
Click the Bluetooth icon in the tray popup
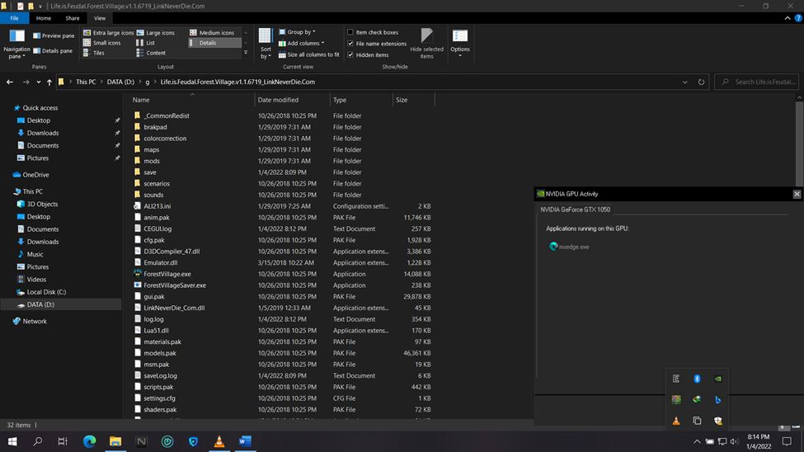697,379
